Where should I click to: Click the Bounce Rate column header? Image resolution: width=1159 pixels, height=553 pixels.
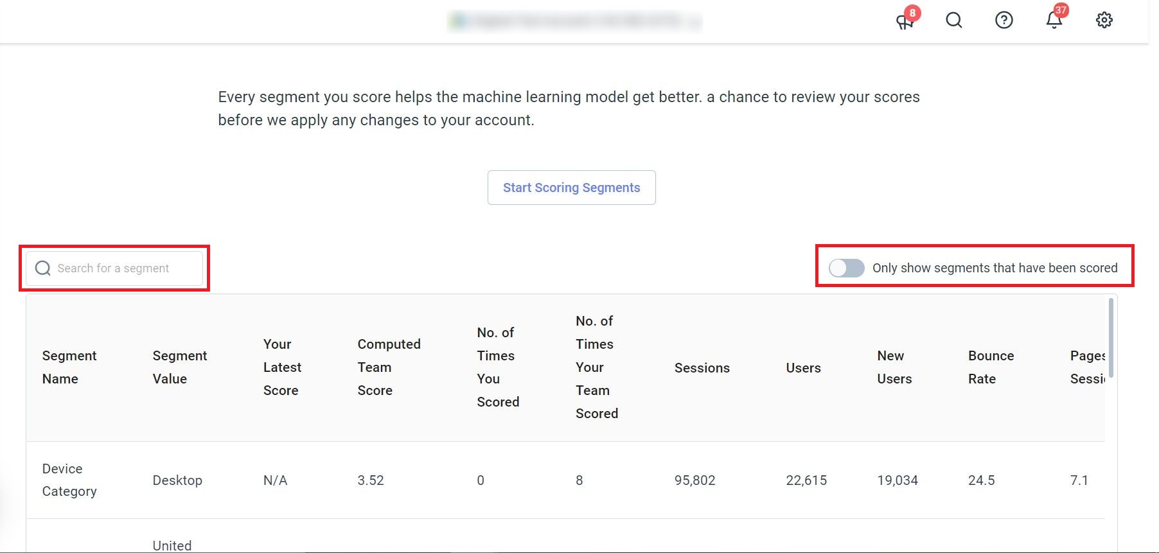[991, 367]
